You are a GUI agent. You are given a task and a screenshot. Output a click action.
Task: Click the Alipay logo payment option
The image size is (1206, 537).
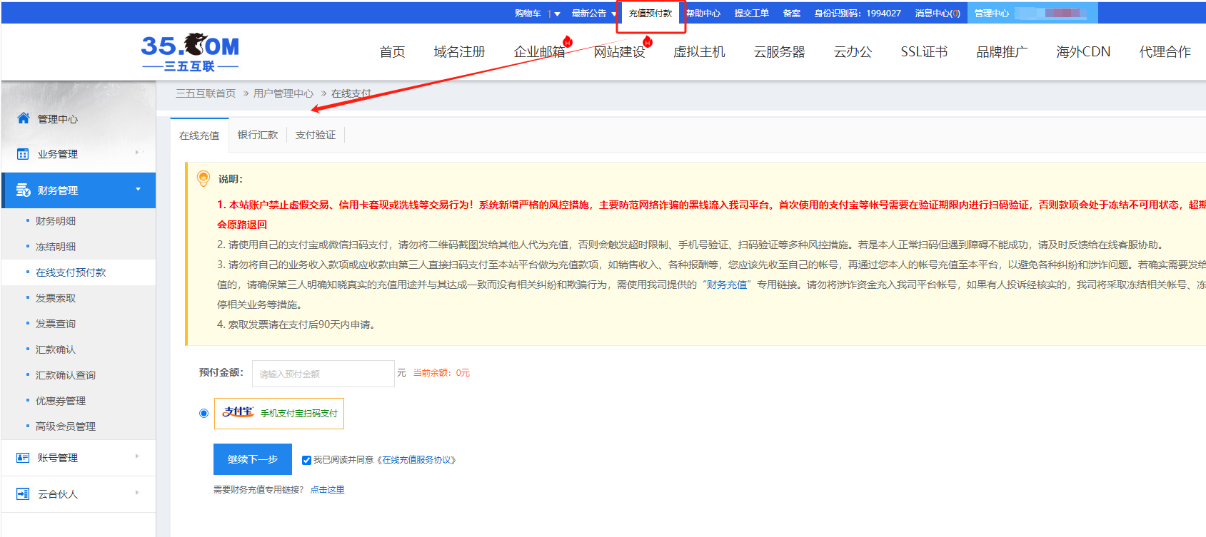click(238, 413)
